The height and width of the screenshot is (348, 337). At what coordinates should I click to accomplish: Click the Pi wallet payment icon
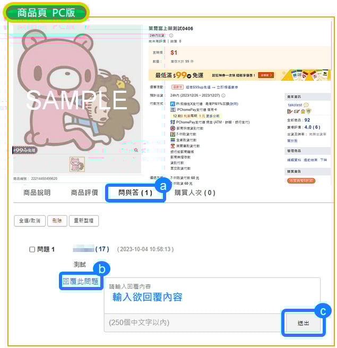click(x=172, y=104)
